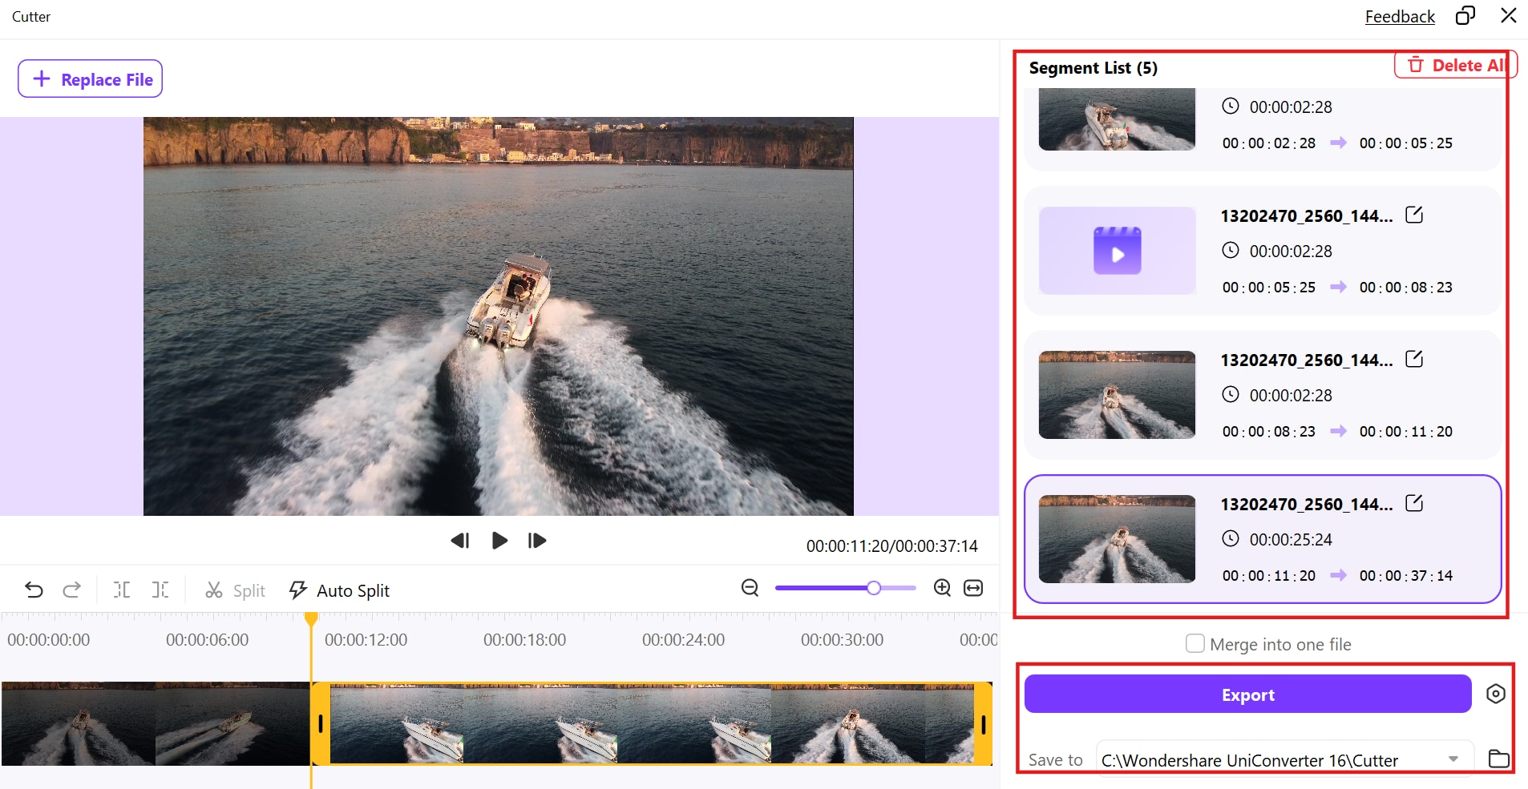The height and width of the screenshot is (789, 1528).
Task: Rename the segment starting at 00:00:05:25
Action: point(1414,215)
